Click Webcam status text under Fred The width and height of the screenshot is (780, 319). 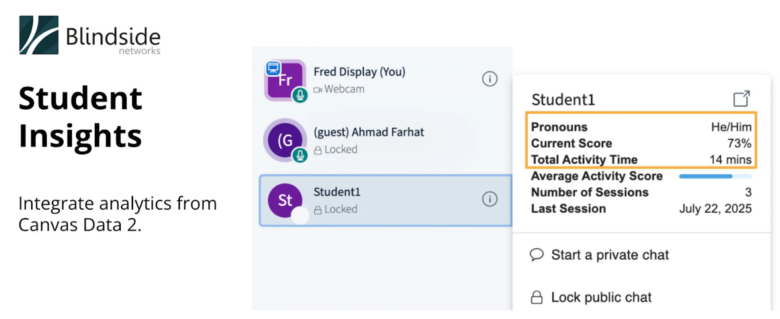tap(344, 89)
